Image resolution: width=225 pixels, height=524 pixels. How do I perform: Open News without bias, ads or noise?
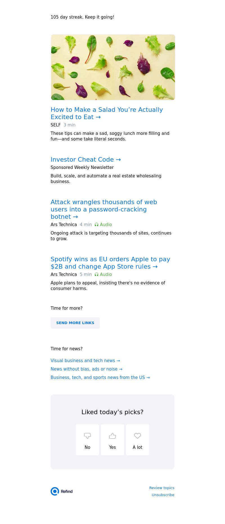pos(86,369)
